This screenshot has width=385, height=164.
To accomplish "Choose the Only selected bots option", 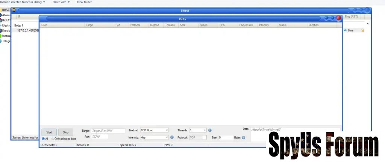I will pos(53,139).
